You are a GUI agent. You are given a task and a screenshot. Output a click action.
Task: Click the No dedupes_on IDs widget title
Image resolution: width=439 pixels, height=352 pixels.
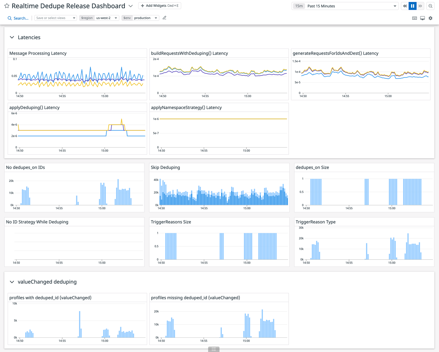click(25, 167)
